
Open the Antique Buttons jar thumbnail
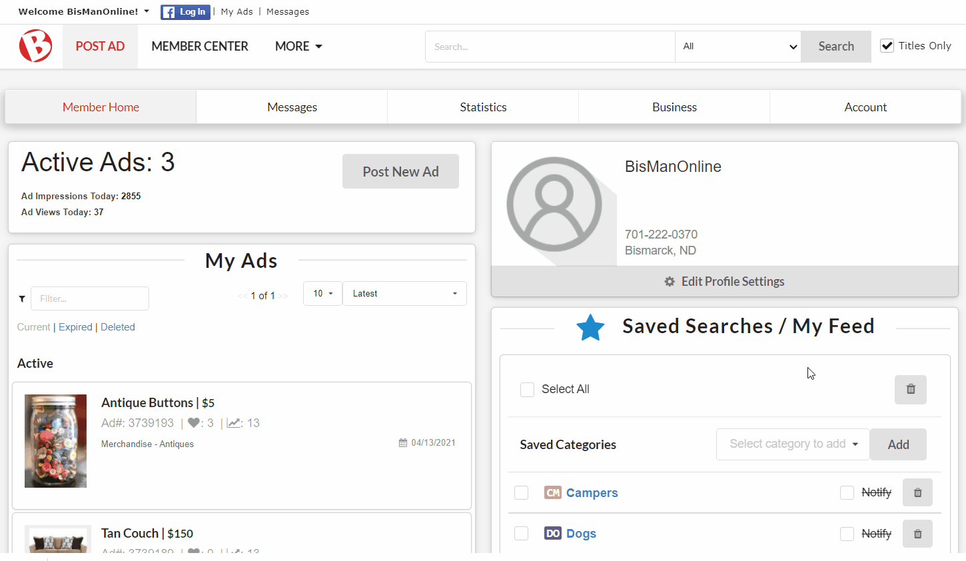pos(55,441)
